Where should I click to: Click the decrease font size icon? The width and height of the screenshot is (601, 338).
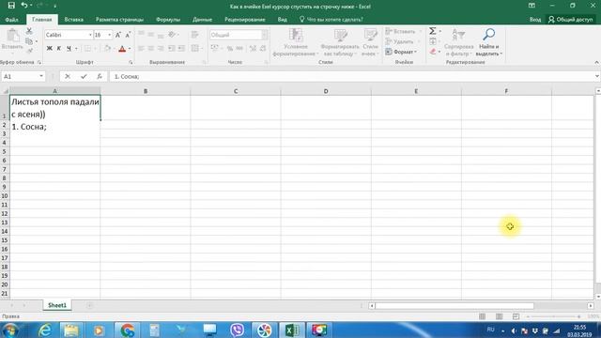pyautogui.click(x=128, y=35)
